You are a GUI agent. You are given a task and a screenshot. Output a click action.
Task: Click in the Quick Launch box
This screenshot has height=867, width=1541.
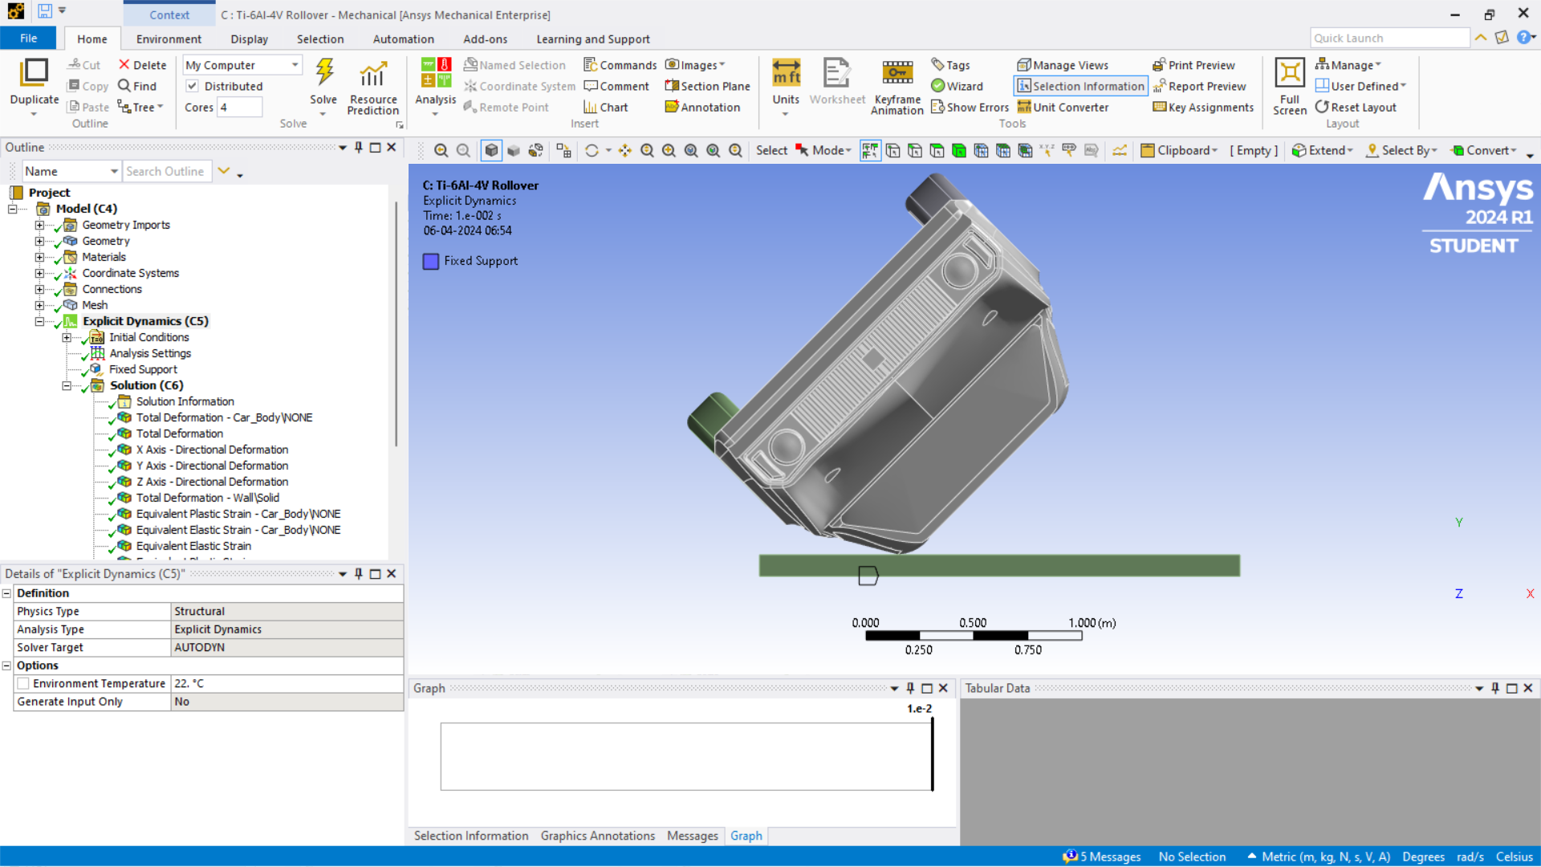(x=1389, y=38)
